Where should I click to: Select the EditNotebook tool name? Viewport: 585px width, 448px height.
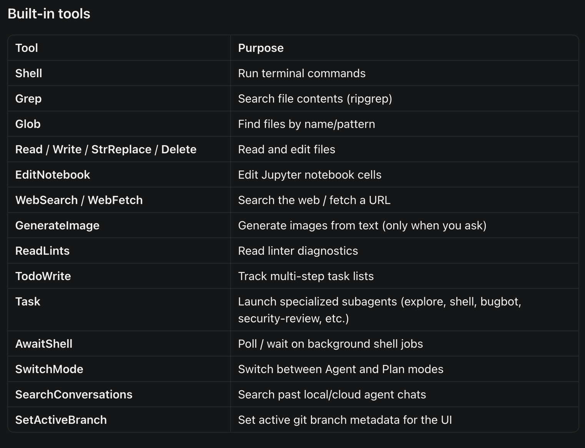click(x=53, y=175)
